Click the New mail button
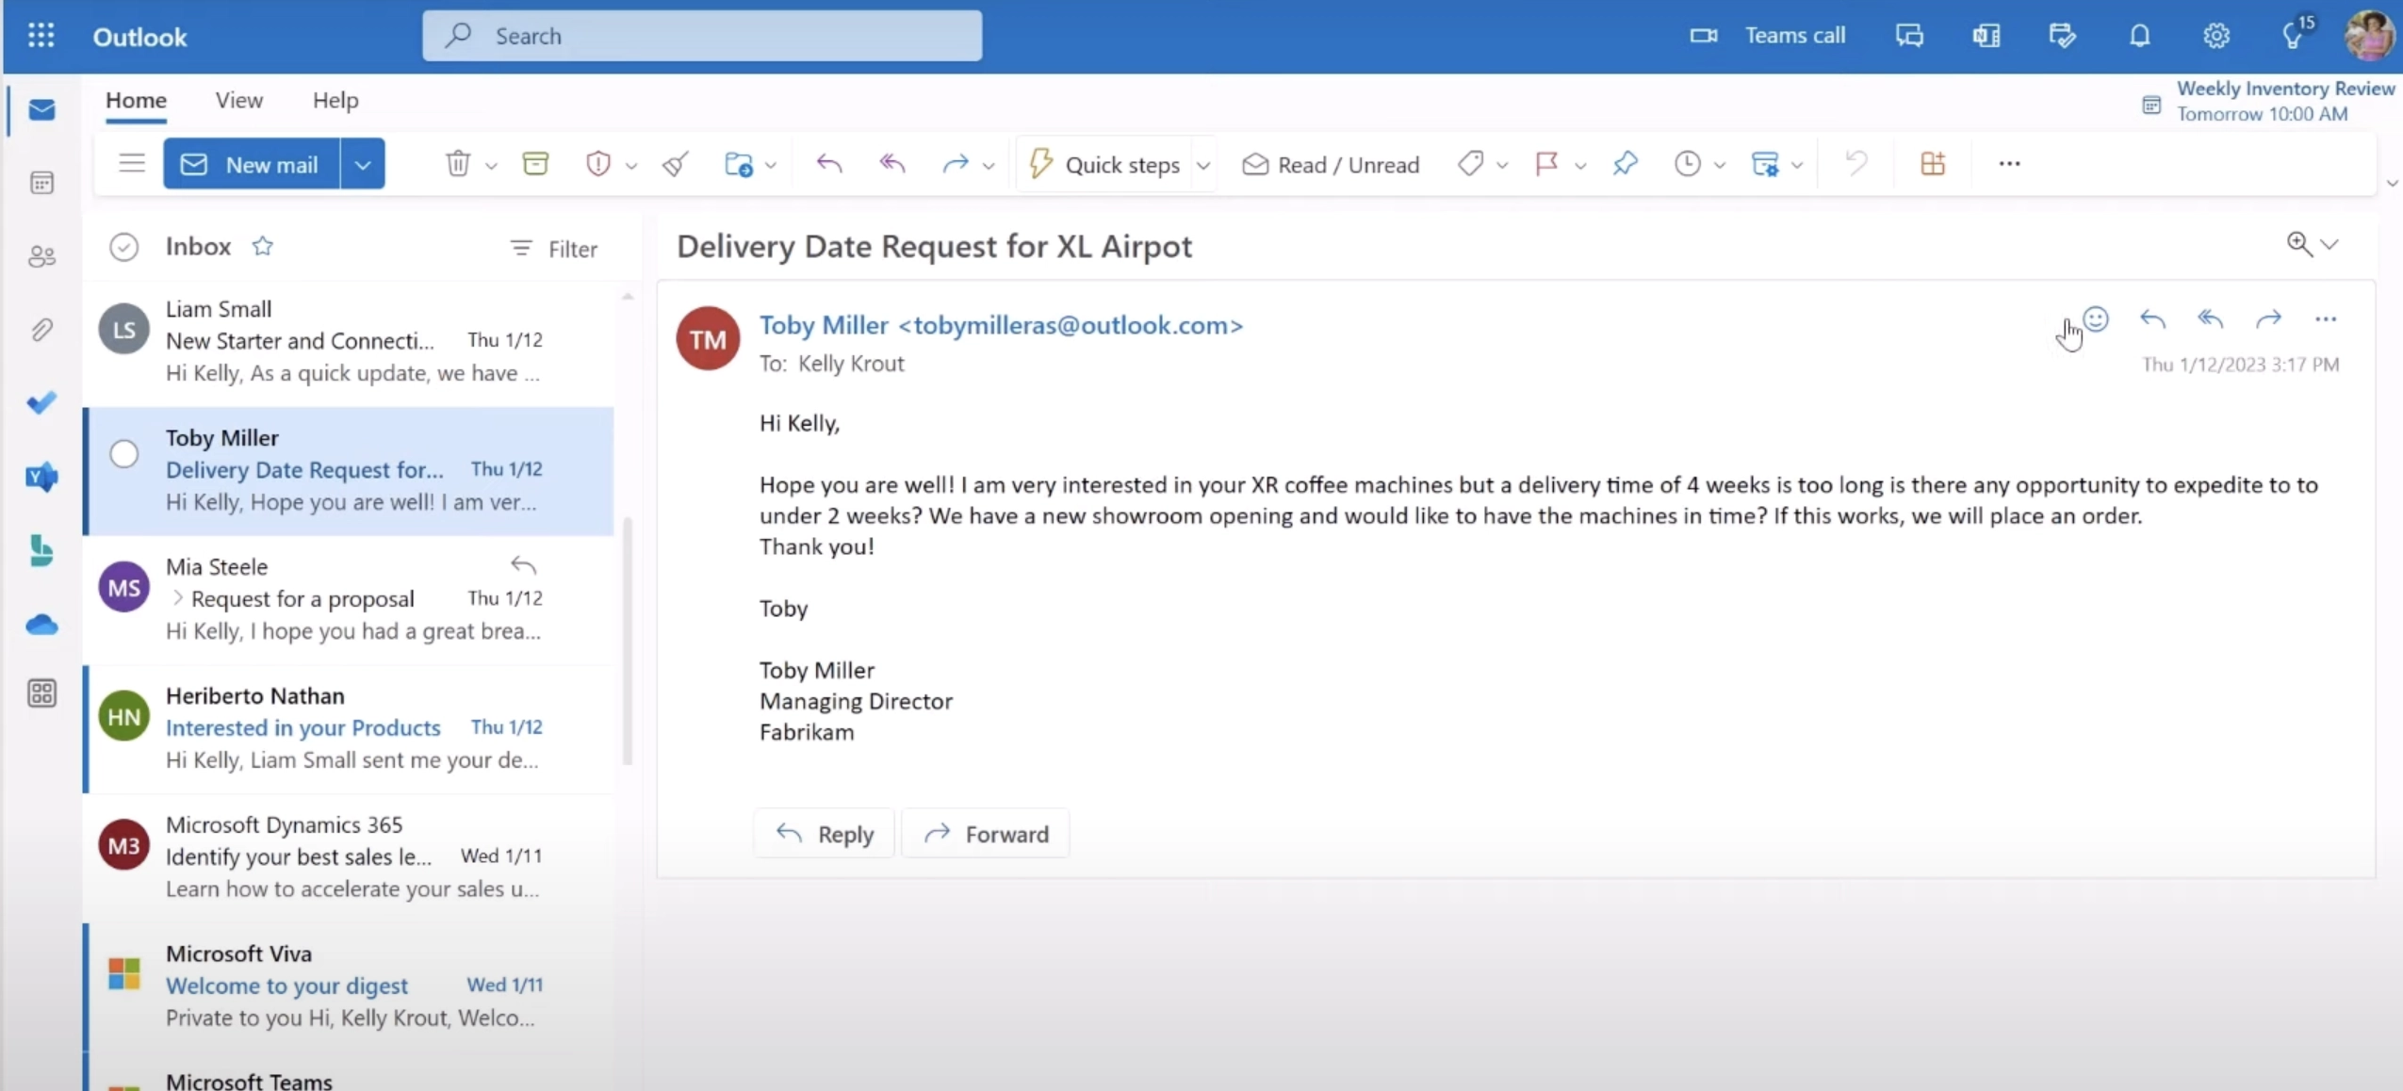The width and height of the screenshot is (2403, 1091). (251, 164)
